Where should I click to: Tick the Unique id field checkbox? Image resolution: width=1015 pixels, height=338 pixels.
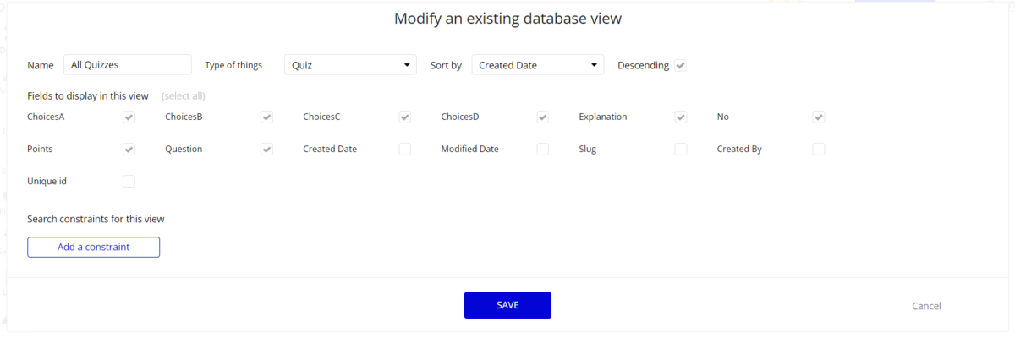point(129,181)
